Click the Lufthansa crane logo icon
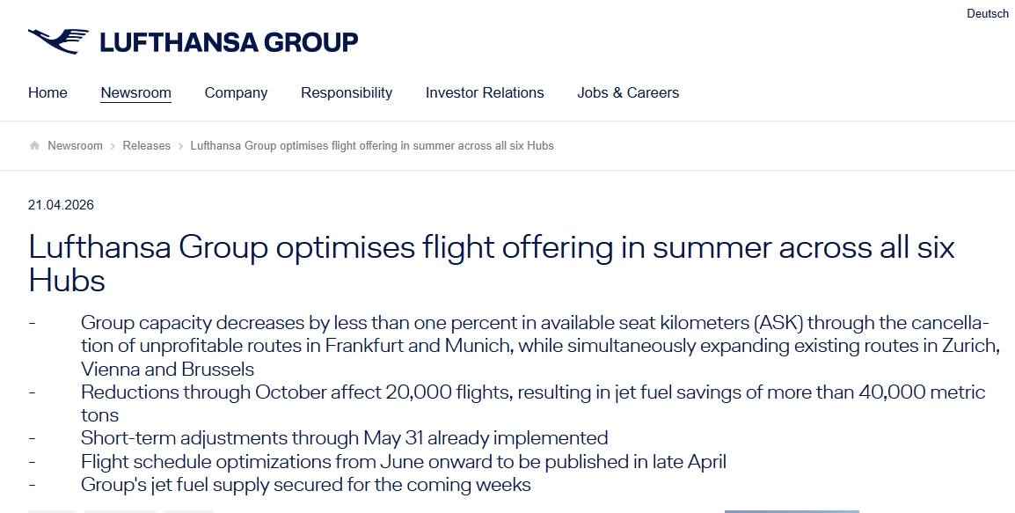The width and height of the screenshot is (1015, 513). tap(58, 41)
